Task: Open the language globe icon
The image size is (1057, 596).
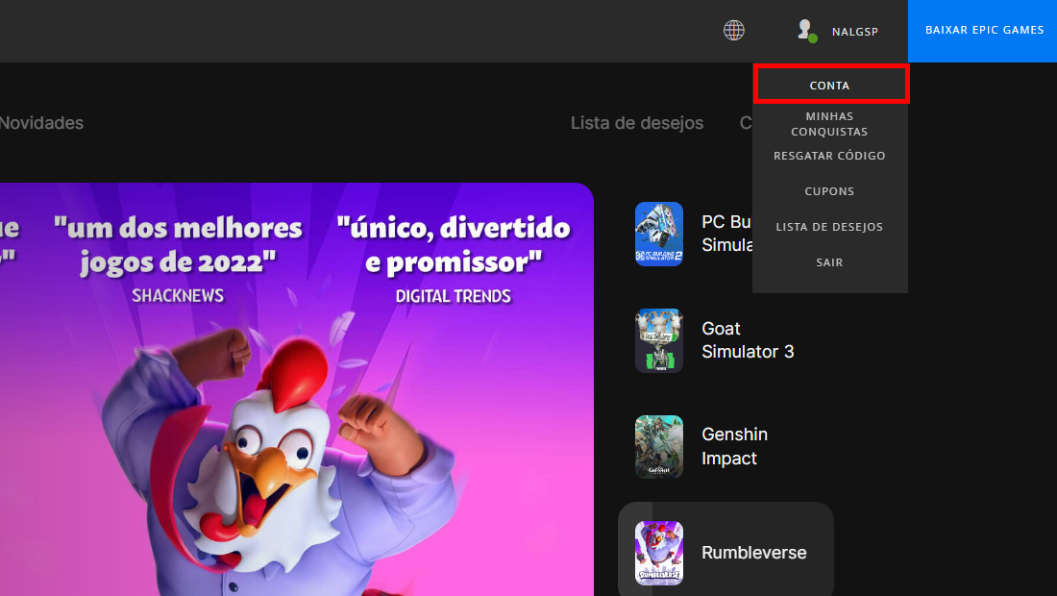Action: click(733, 31)
